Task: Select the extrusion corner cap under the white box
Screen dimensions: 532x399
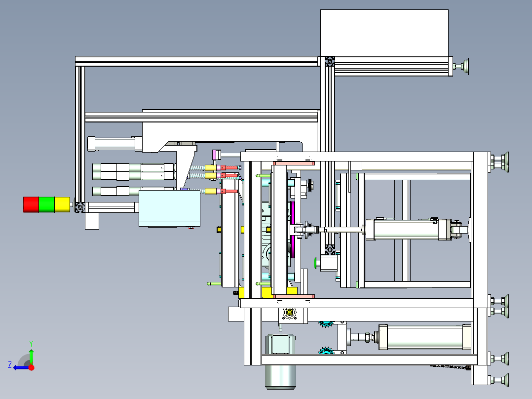Action: [x=330, y=61]
